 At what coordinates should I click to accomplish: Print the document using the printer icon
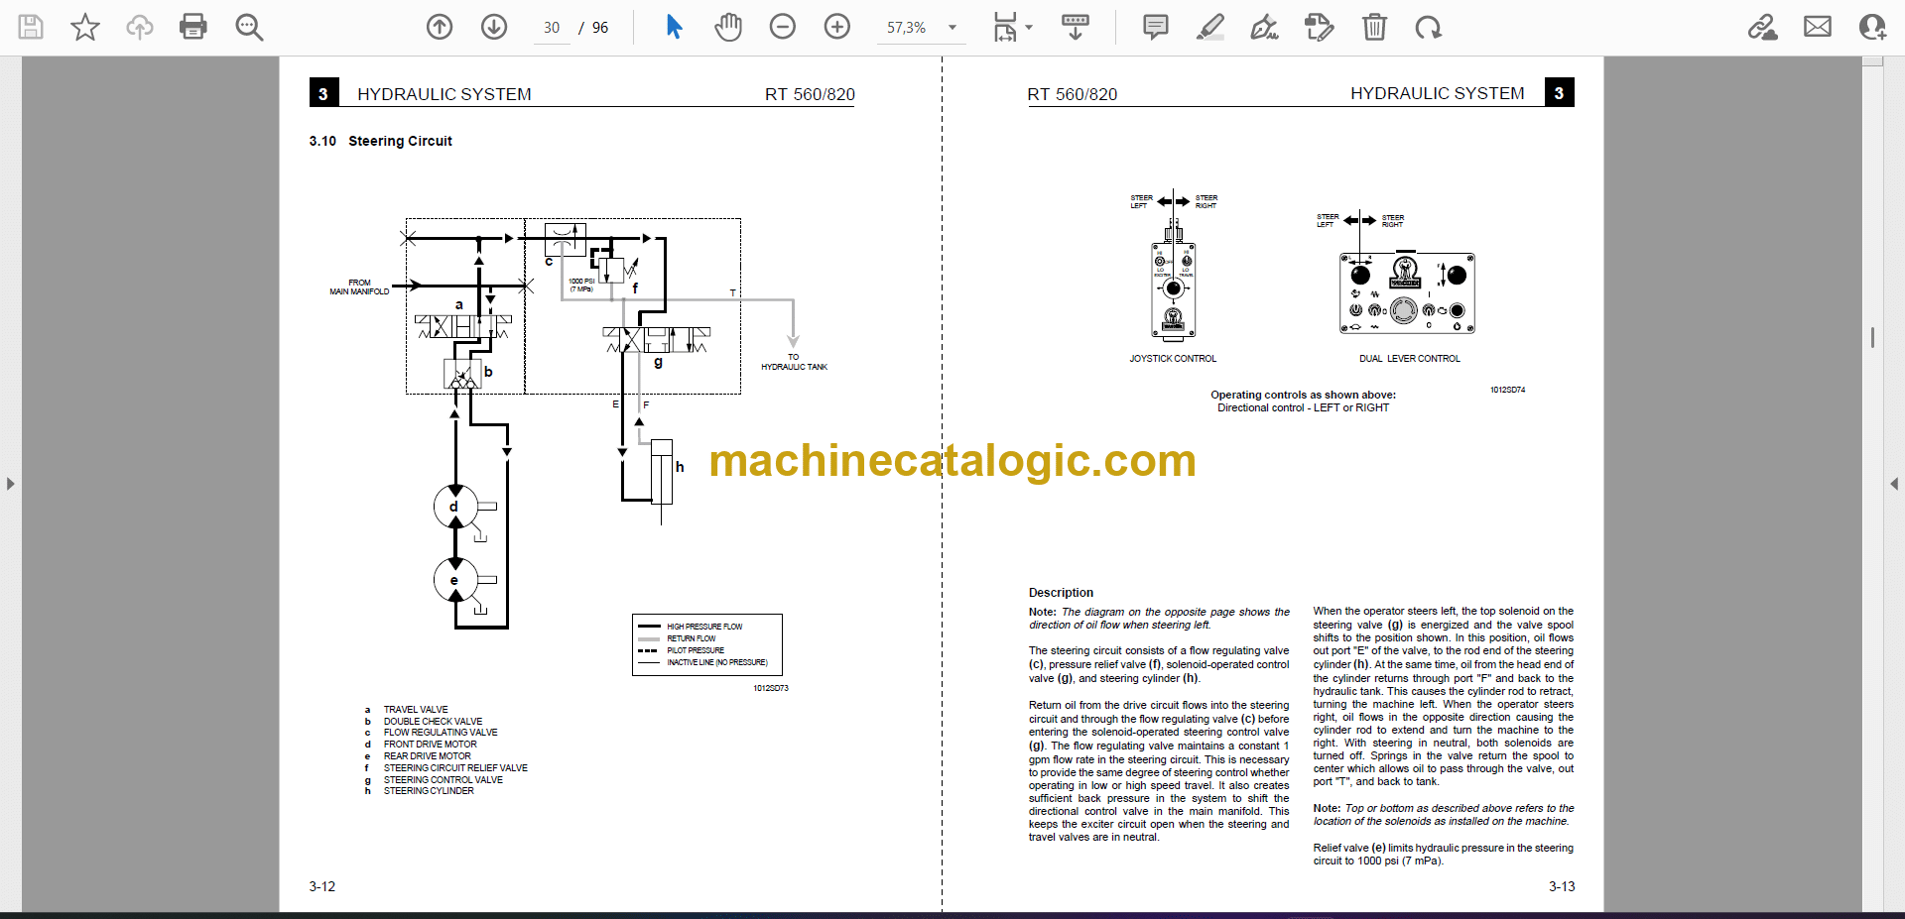click(x=193, y=27)
